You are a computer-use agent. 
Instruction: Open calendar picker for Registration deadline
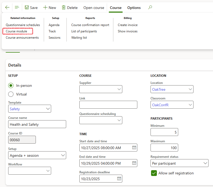[x=119, y=179]
